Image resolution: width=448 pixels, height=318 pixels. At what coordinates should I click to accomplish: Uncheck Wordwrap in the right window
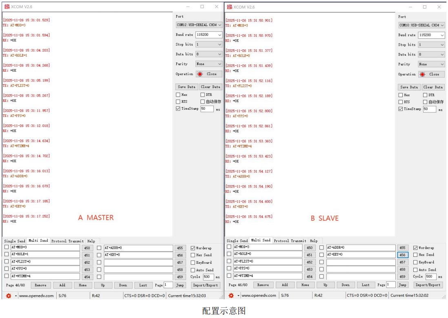point(415,248)
